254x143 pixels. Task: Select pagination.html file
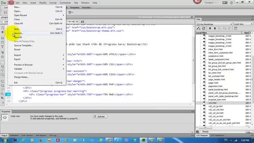pyautogui.click(x=215, y=86)
